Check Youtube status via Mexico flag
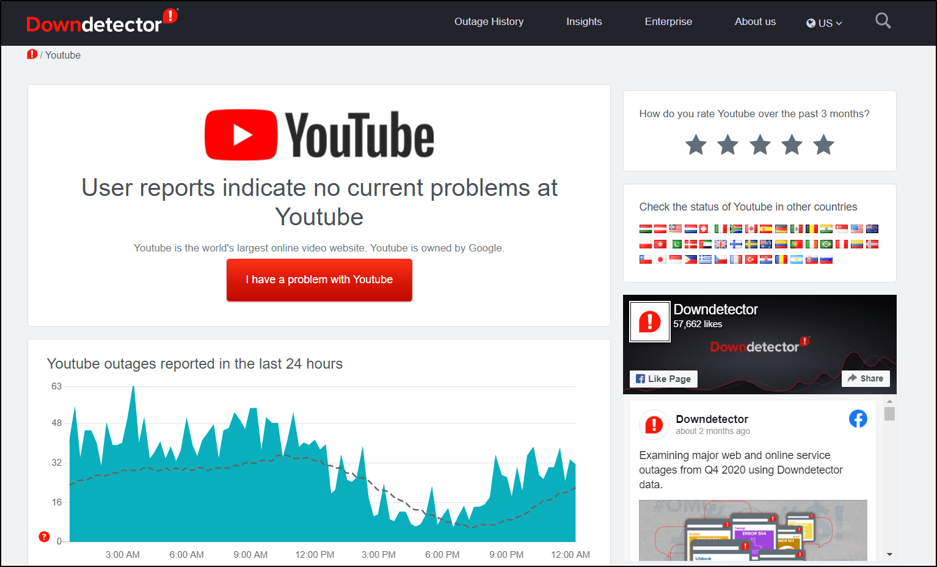The width and height of the screenshot is (937, 567). click(x=797, y=229)
